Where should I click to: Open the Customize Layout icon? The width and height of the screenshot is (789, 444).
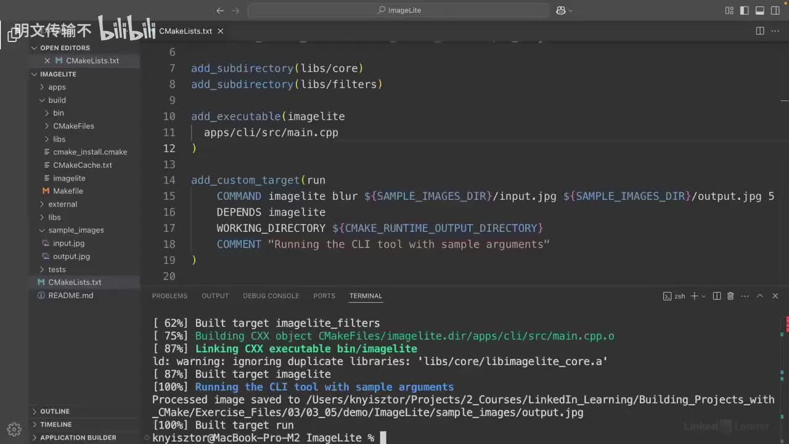[x=729, y=10]
